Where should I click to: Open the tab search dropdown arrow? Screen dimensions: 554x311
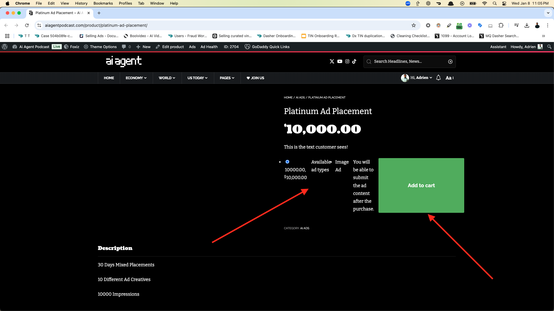(548, 13)
